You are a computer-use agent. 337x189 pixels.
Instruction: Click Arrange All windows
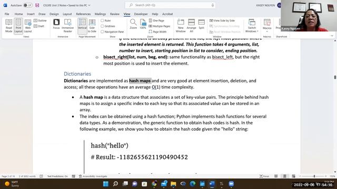pyautogui.click(x=191, y=26)
